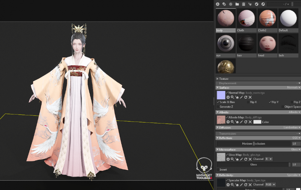Click the Gloss slider bar
Image resolution: width=301 pixels, height=190 pixels.
coord(254,165)
